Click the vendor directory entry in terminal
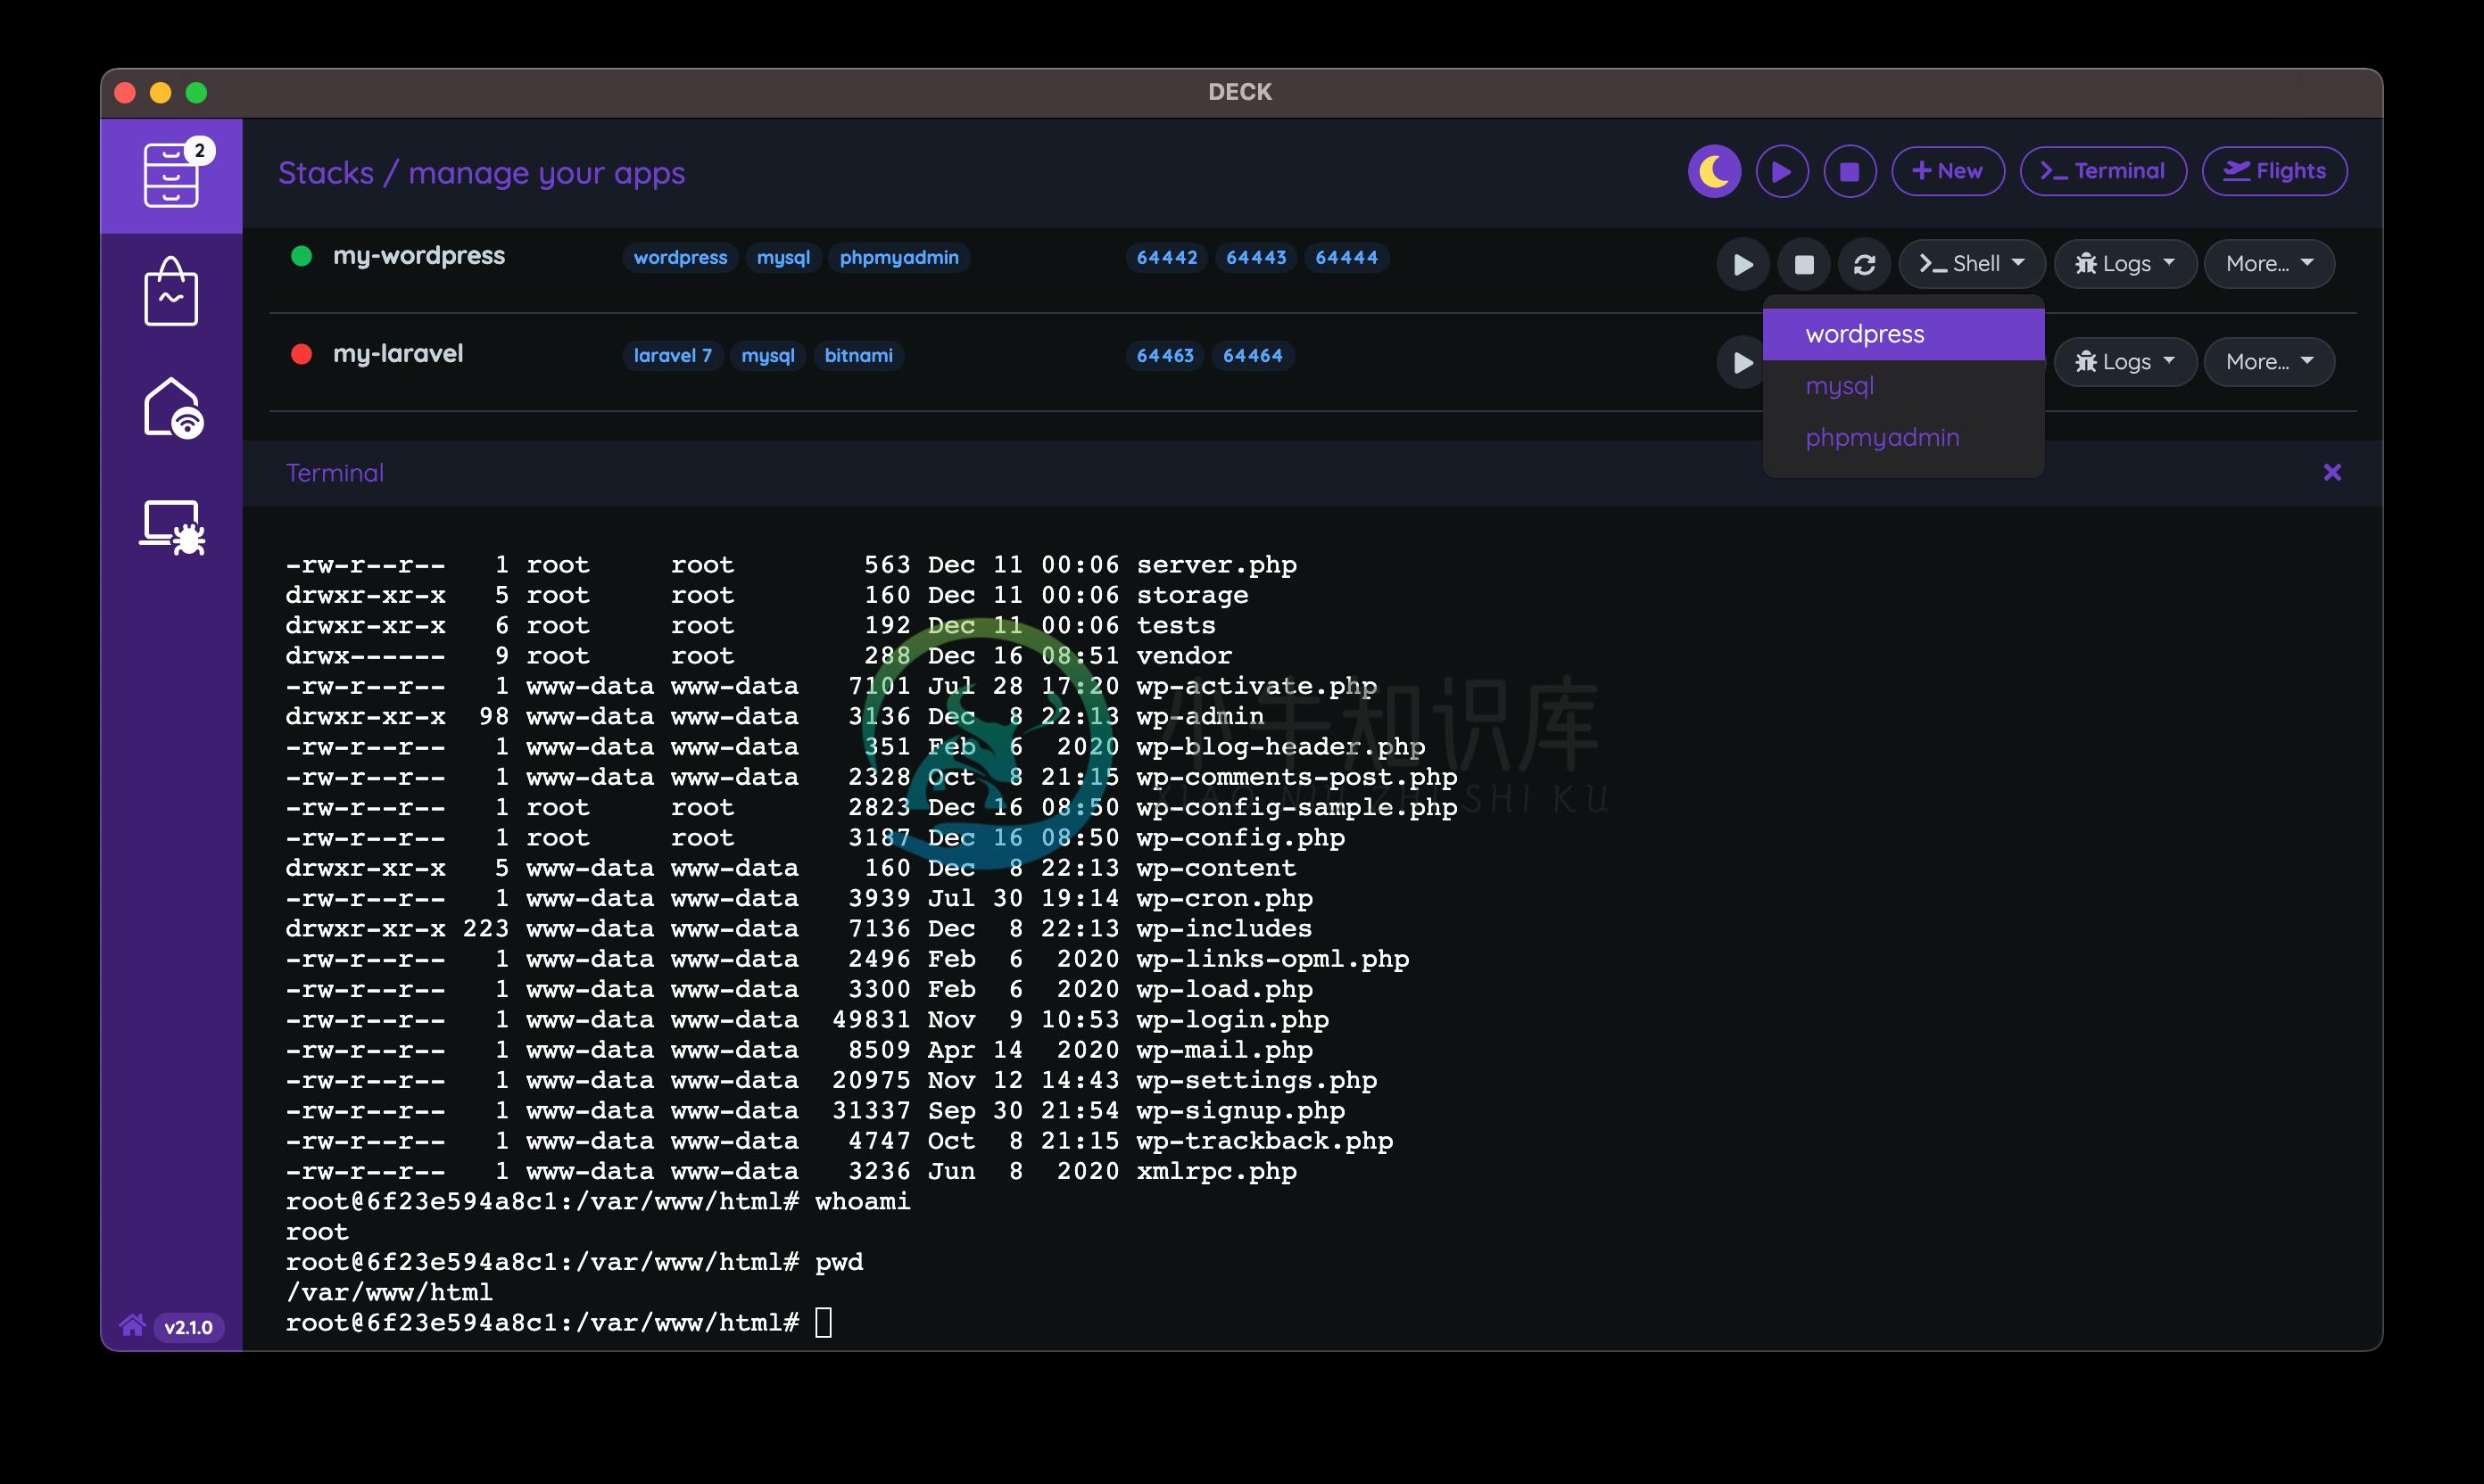This screenshot has height=1484, width=2484. (x=1185, y=656)
